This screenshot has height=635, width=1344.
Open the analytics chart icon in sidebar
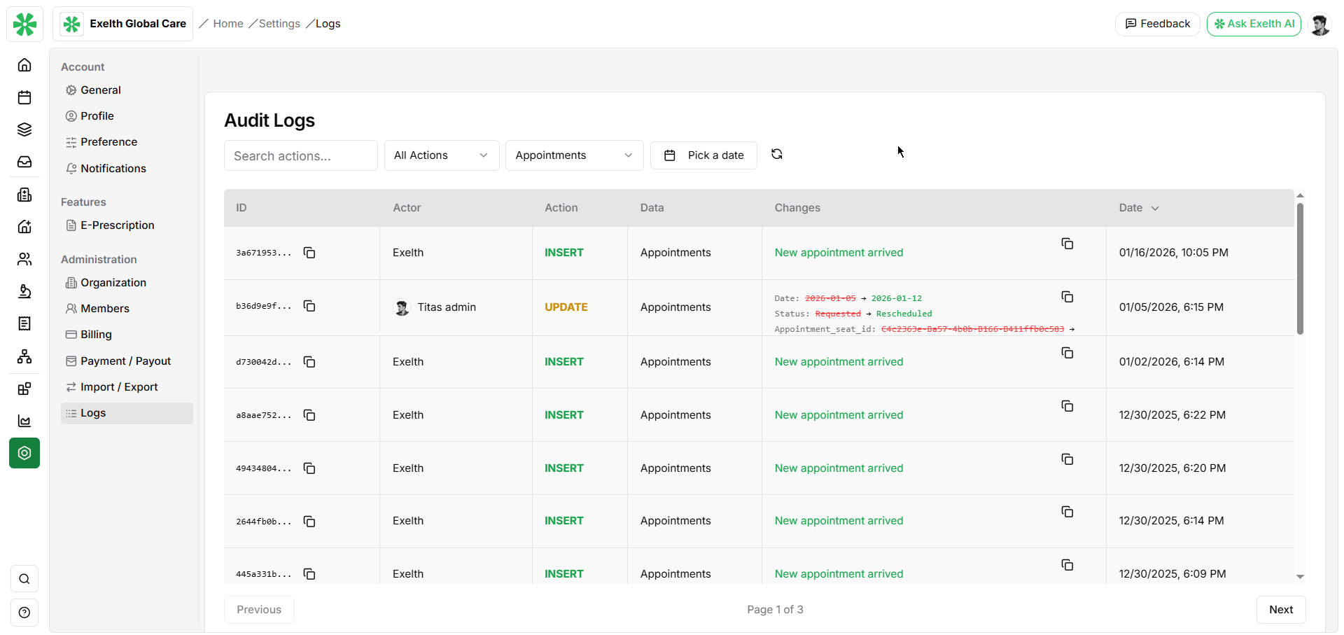pyautogui.click(x=24, y=421)
